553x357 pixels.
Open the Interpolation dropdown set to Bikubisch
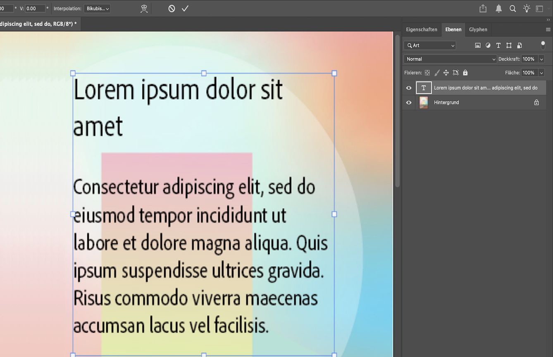coord(97,8)
